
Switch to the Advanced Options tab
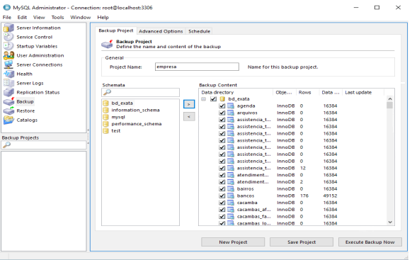161,31
